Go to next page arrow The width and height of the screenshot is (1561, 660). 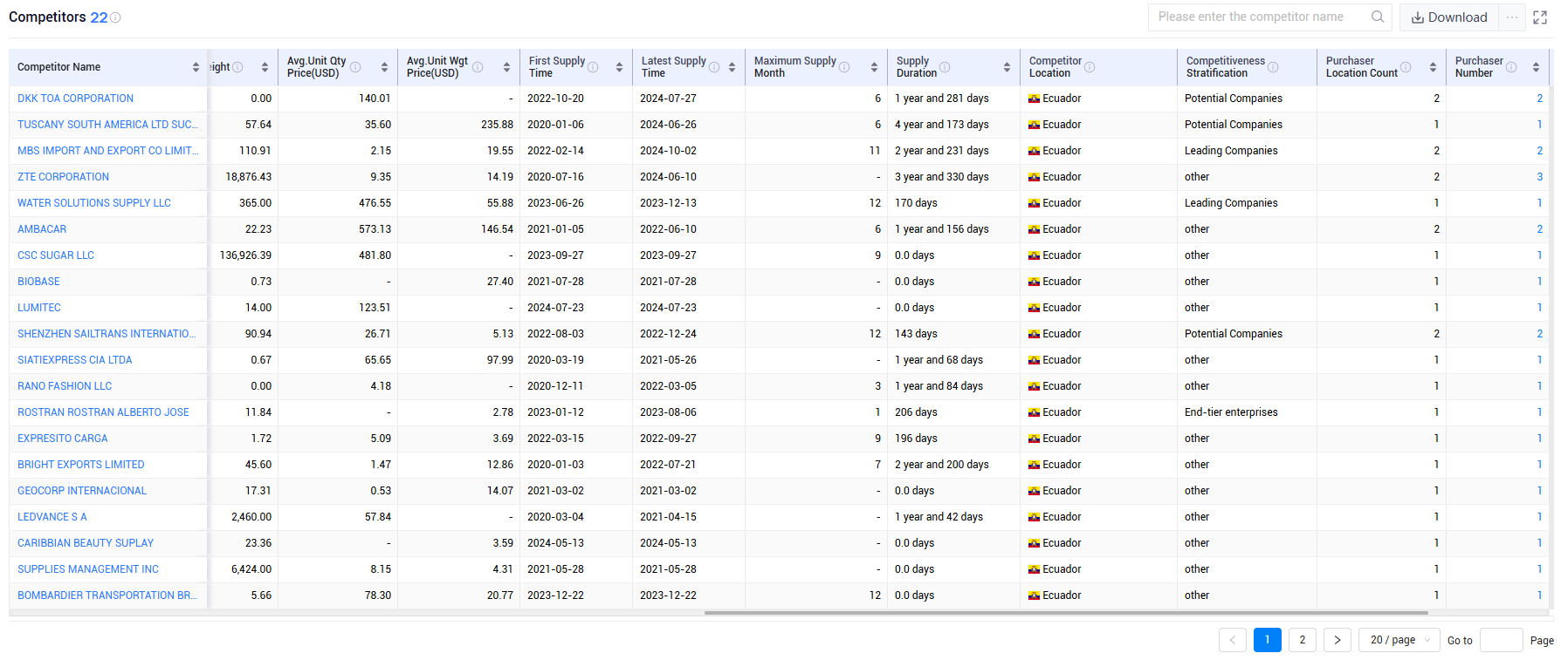tap(1337, 640)
